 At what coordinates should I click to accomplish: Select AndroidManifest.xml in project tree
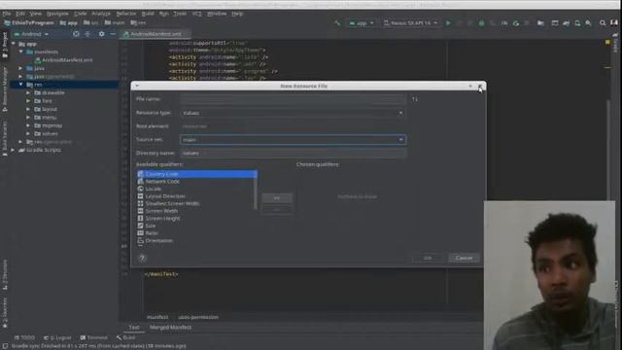click(63, 60)
